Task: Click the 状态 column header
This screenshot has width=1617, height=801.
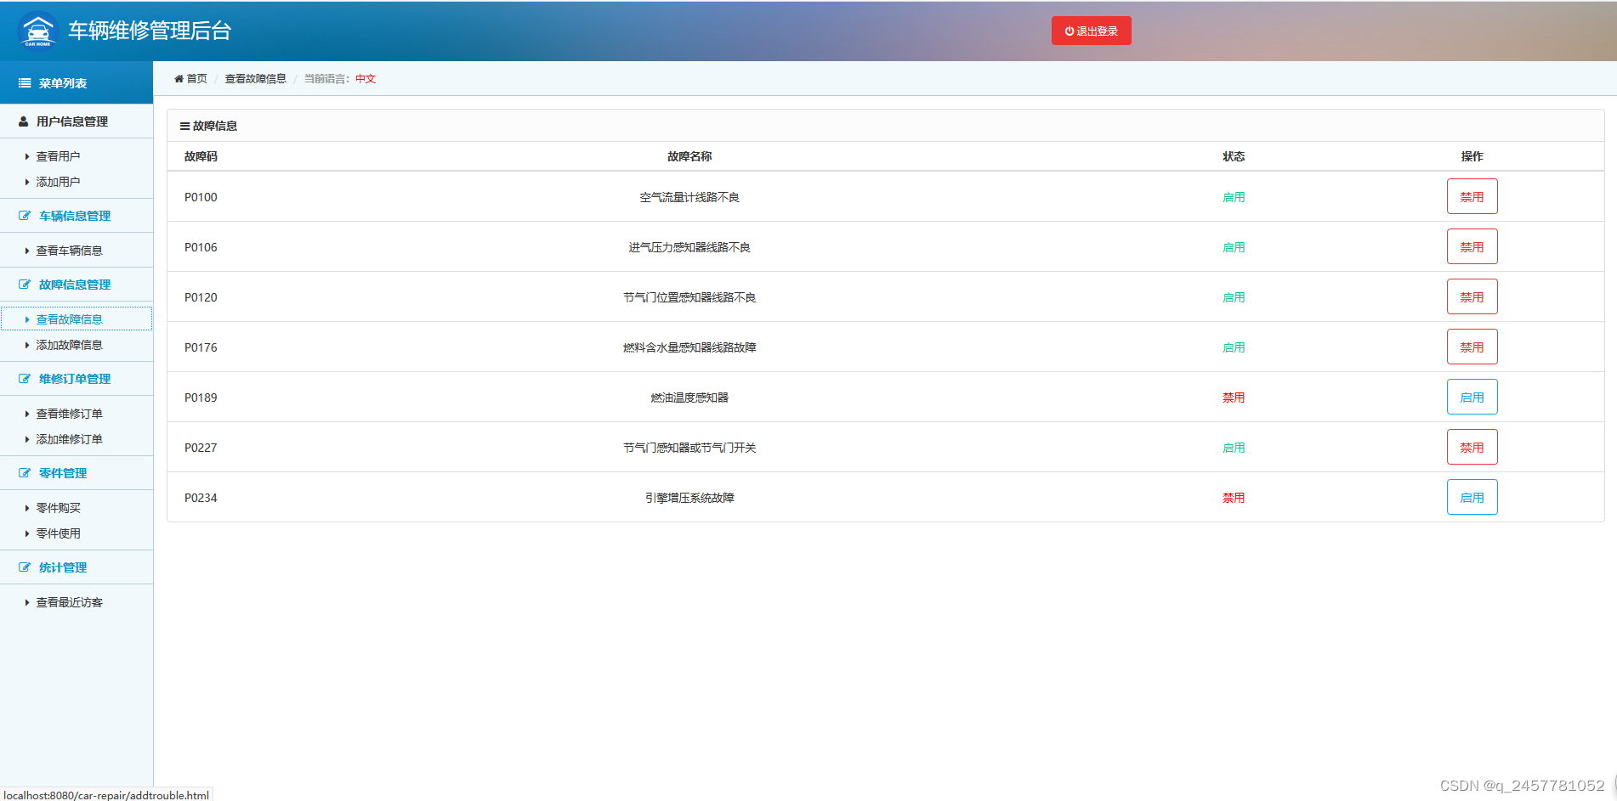Action: [x=1234, y=156]
